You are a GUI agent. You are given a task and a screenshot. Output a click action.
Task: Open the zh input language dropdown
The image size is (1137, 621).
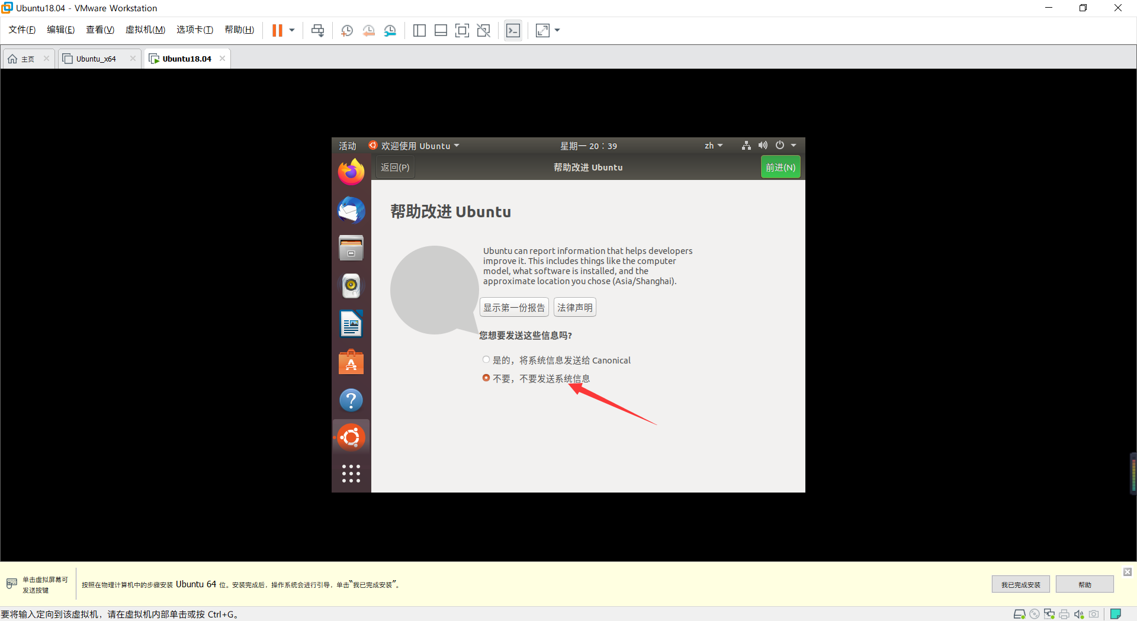coord(714,146)
